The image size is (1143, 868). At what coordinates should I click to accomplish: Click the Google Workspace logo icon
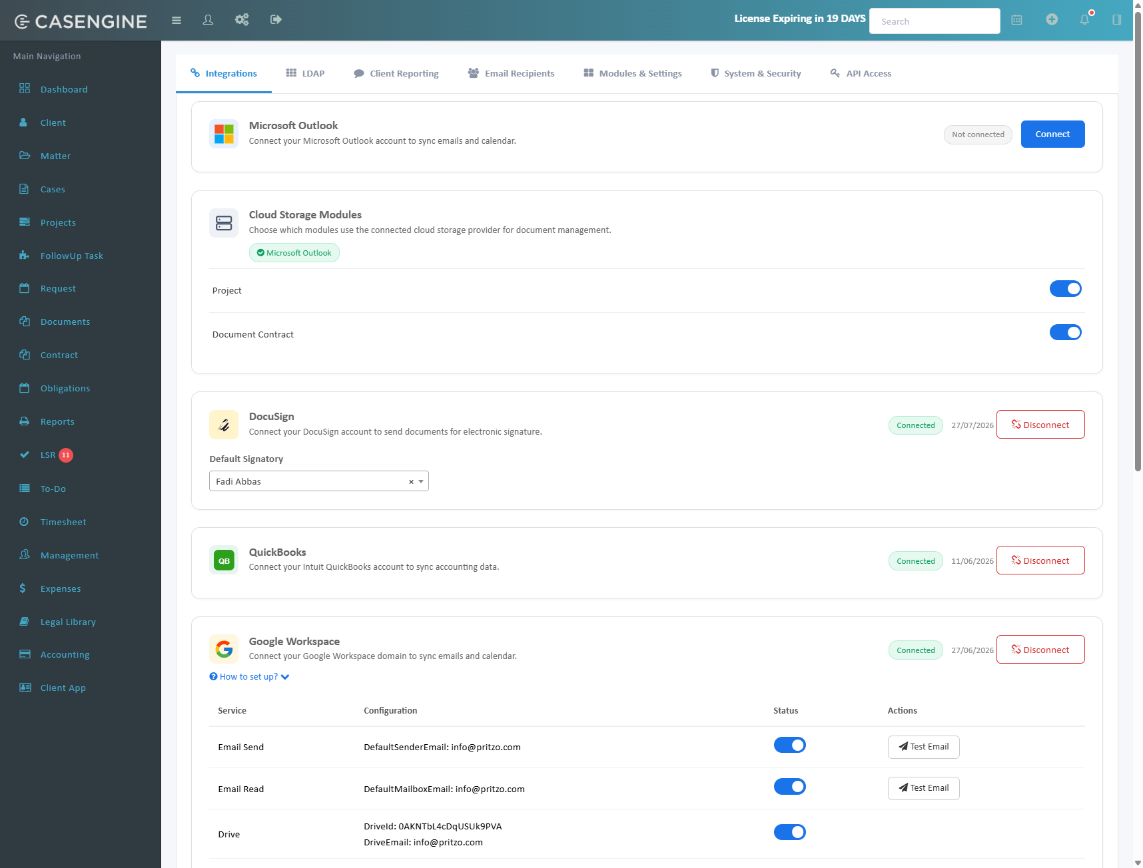pyautogui.click(x=224, y=649)
